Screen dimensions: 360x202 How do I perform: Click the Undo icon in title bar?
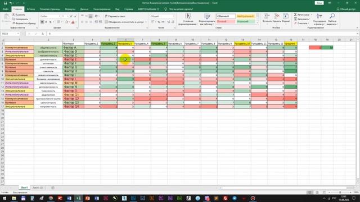tap(11, 3)
